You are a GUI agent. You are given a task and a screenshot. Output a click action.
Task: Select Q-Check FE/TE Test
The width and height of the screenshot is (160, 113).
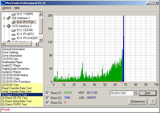[x=22, y=98]
